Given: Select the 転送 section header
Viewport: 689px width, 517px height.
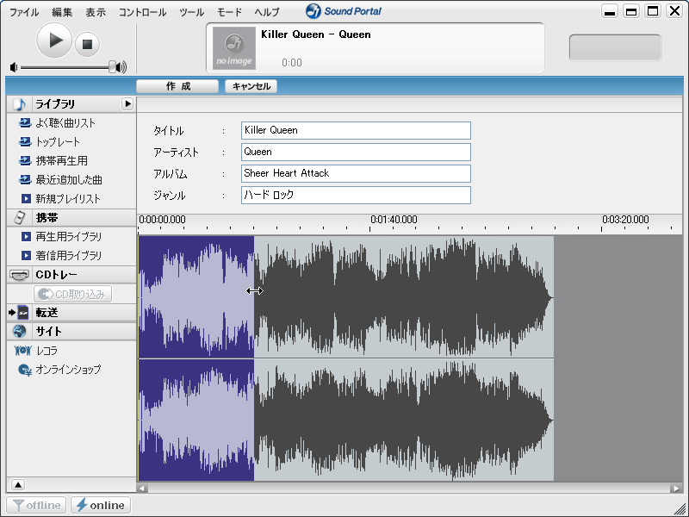Looking at the screenshot, I should [x=71, y=313].
